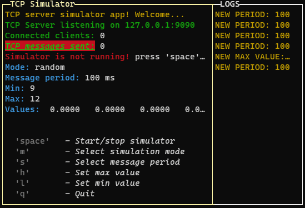305x208 pixels.
Task: Click the highlighted TCP messages sent label
Action: [50, 46]
